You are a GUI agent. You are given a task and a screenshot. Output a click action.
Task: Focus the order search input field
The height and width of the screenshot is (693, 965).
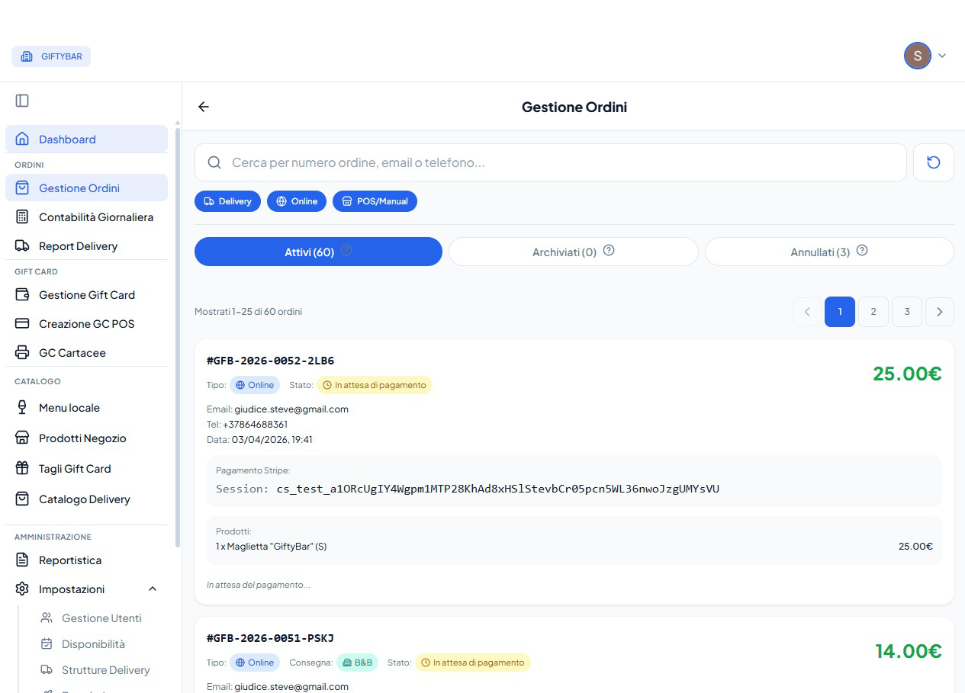551,162
